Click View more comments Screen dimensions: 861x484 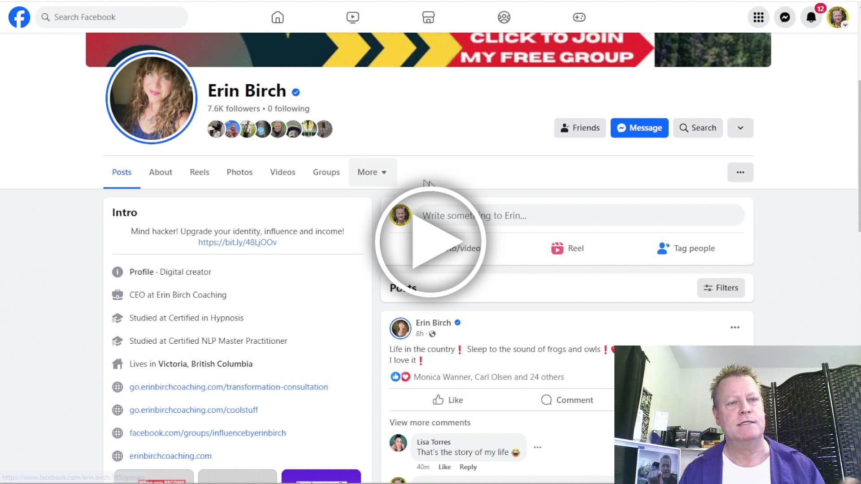(x=430, y=423)
